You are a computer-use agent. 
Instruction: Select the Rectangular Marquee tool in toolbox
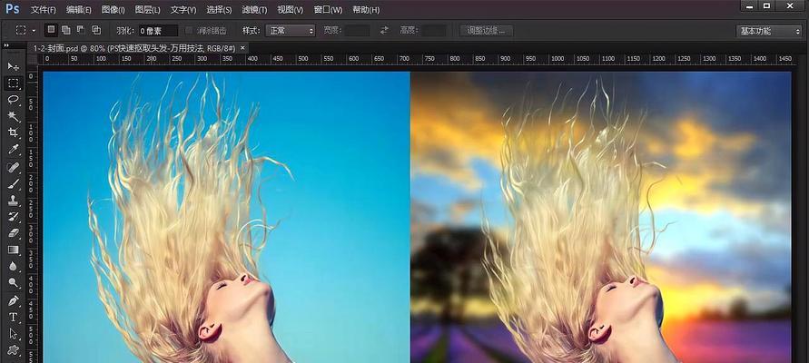[14, 83]
